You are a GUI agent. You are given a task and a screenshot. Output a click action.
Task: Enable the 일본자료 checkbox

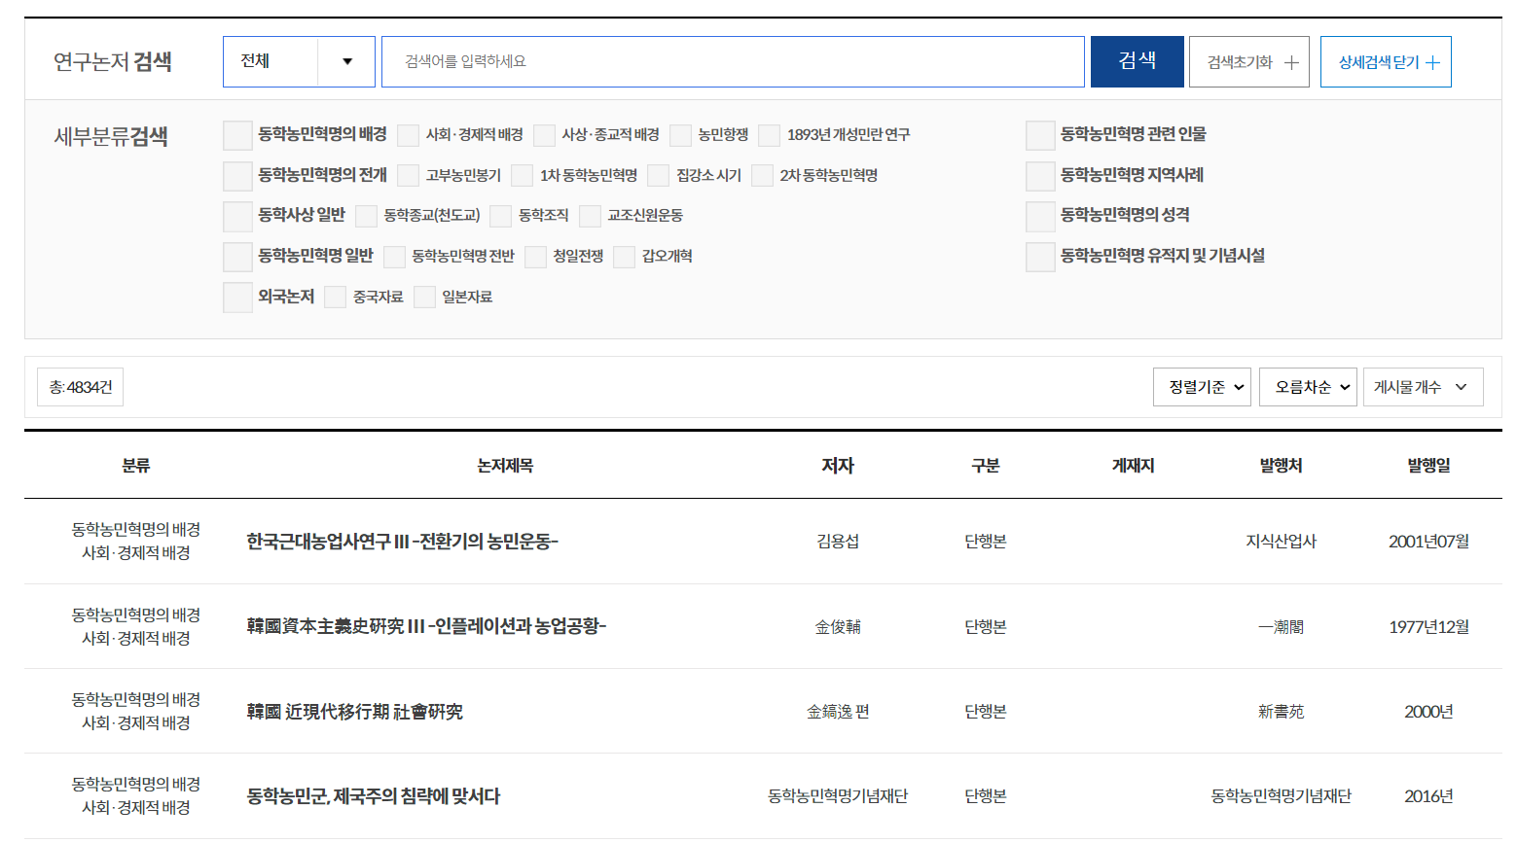425,298
